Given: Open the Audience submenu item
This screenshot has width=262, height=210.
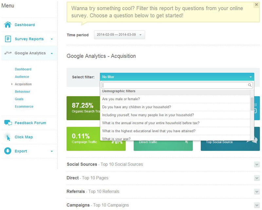Looking at the screenshot, I should coord(22,77).
